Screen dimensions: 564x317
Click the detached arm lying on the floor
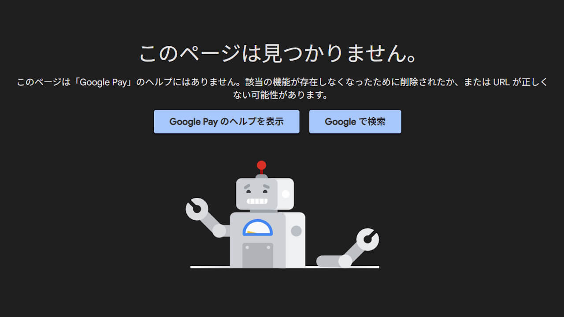[x=334, y=261]
